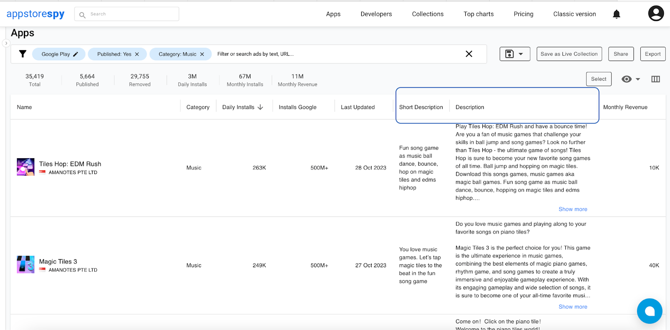Switch to Classic version
670x330 pixels.
[575, 14]
